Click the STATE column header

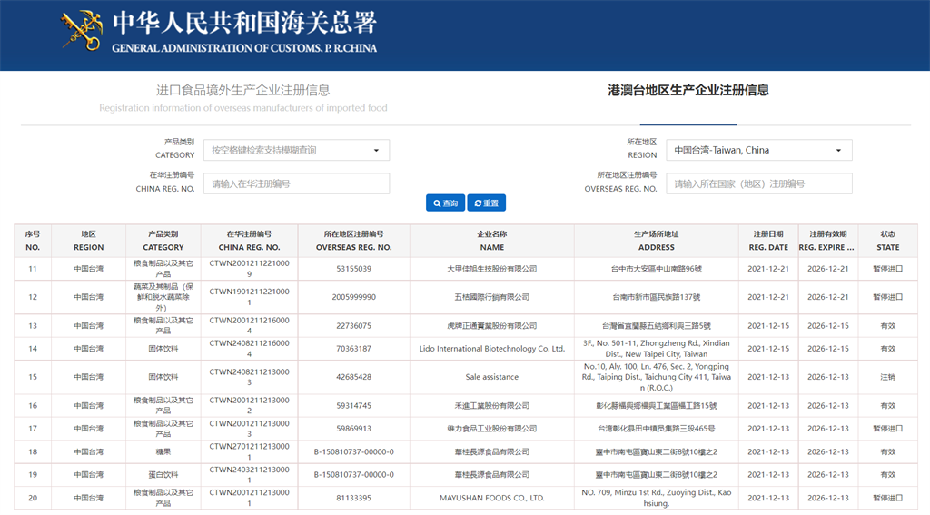[x=887, y=241]
